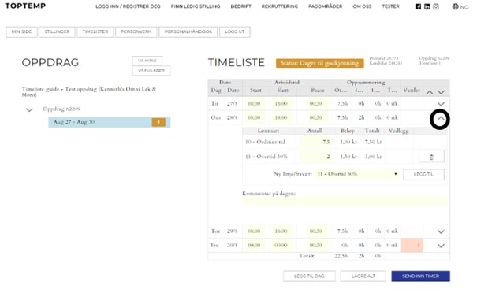Viewport: 477px width, 300px height.
Task: Select the Aug 27 - Aug 30 timesheet period
Action: (110, 122)
